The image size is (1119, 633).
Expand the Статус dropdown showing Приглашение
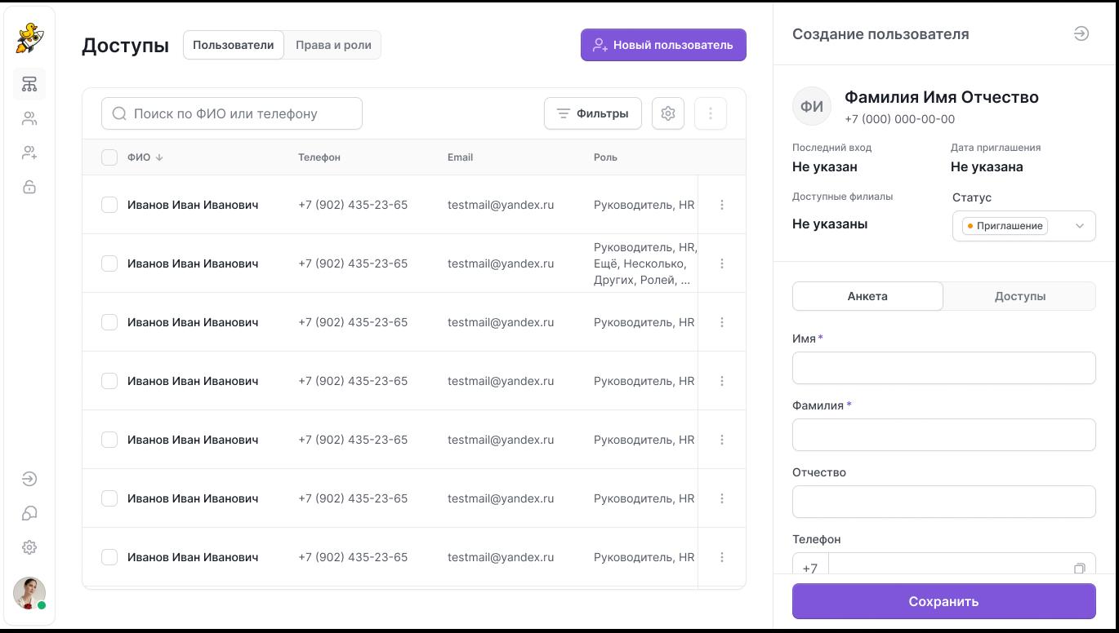click(x=1024, y=226)
